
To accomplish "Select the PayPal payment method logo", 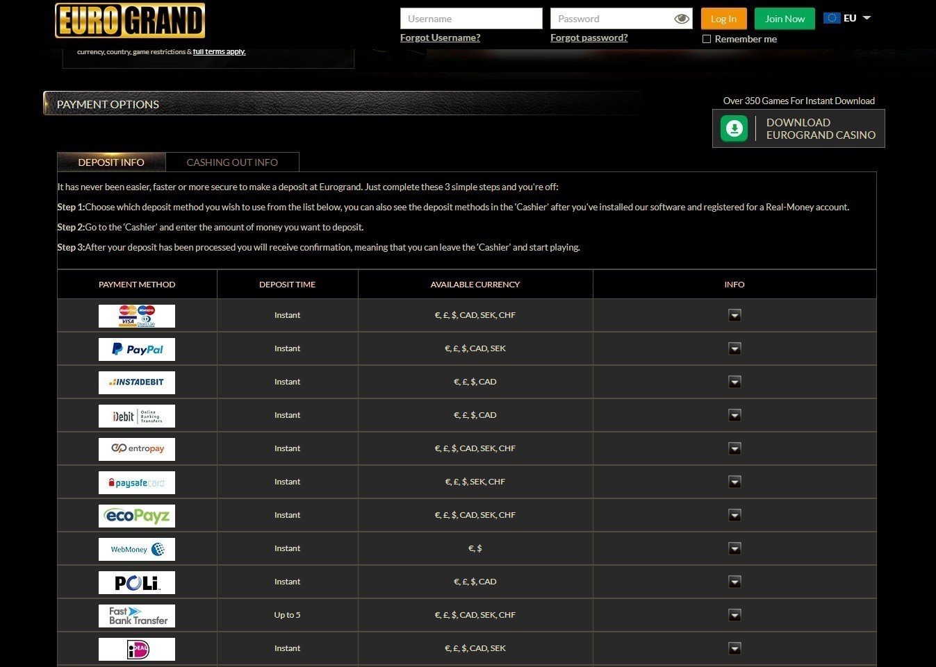I will coord(136,348).
